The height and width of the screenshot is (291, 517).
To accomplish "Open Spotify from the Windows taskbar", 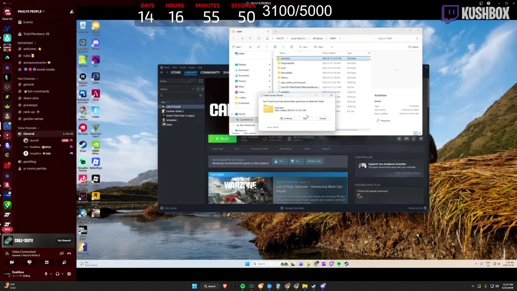I will click(243, 286).
